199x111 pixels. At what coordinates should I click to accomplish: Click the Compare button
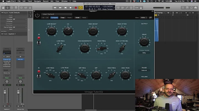click(54, 18)
